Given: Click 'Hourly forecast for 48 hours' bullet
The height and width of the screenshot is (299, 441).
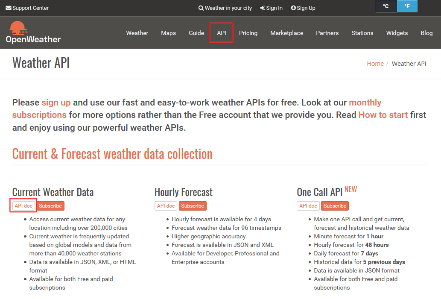Looking at the screenshot, I should pos(351,245).
